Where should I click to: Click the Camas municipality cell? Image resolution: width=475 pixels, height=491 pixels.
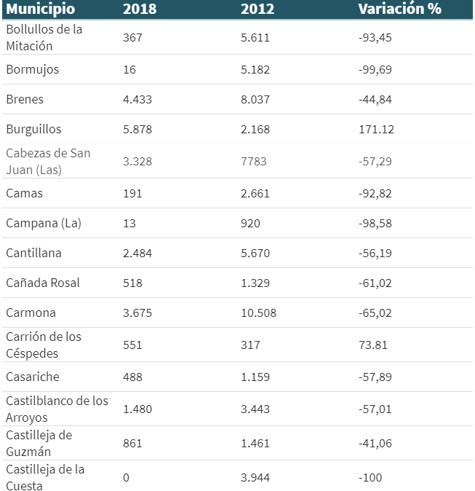24,194
